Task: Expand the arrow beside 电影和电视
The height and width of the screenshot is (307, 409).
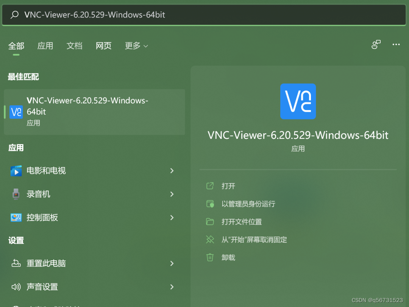Action: point(172,171)
